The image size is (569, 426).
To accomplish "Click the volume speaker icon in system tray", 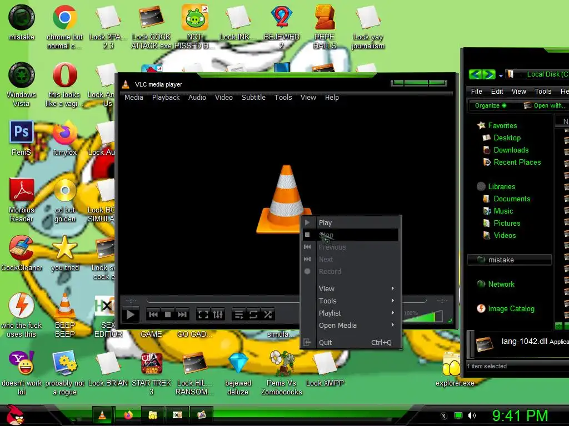I will coord(471,415).
